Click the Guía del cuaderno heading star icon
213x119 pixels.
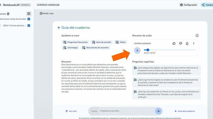click(59, 27)
